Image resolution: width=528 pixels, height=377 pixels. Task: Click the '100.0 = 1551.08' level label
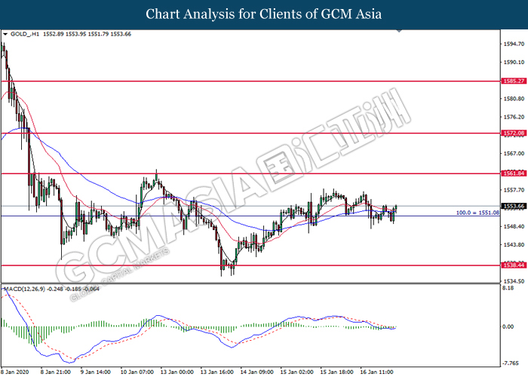click(477, 213)
